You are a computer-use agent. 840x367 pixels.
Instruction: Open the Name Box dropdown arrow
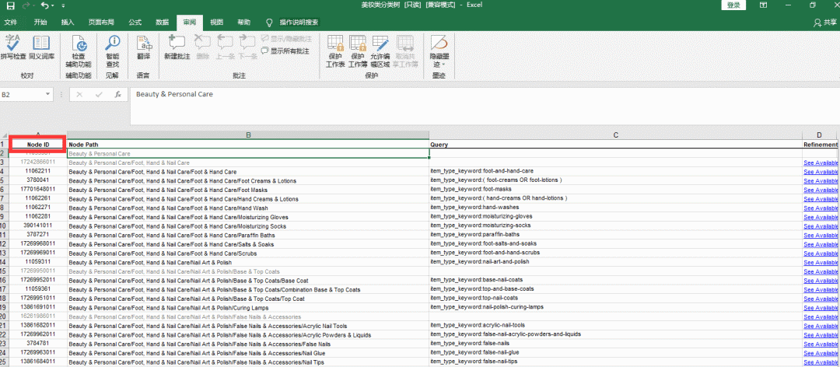click(x=48, y=94)
